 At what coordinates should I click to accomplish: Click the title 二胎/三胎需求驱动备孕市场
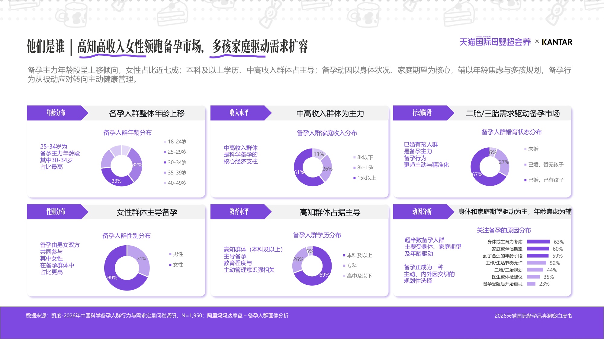tap(513, 113)
